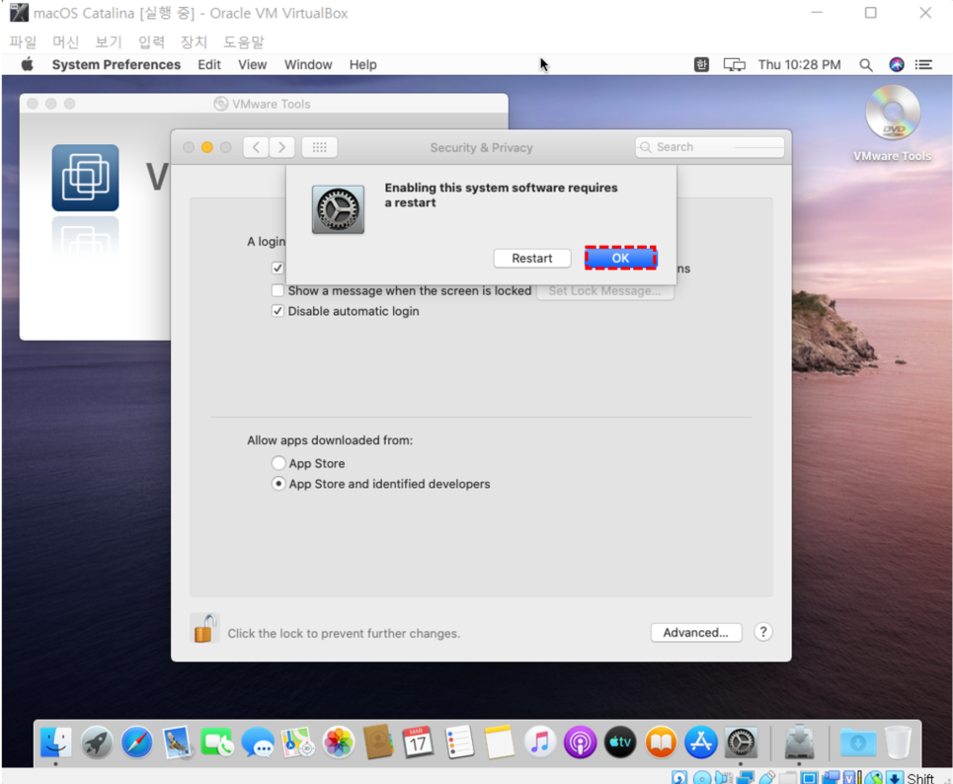The height and width of the screenshot is (784, 953).
Task: Open System Preferences icon in Dock
Action: click(x=741, y=743)
